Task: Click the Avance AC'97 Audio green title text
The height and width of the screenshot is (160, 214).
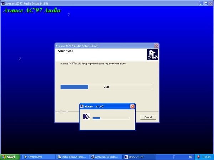Action: point(32,10)
